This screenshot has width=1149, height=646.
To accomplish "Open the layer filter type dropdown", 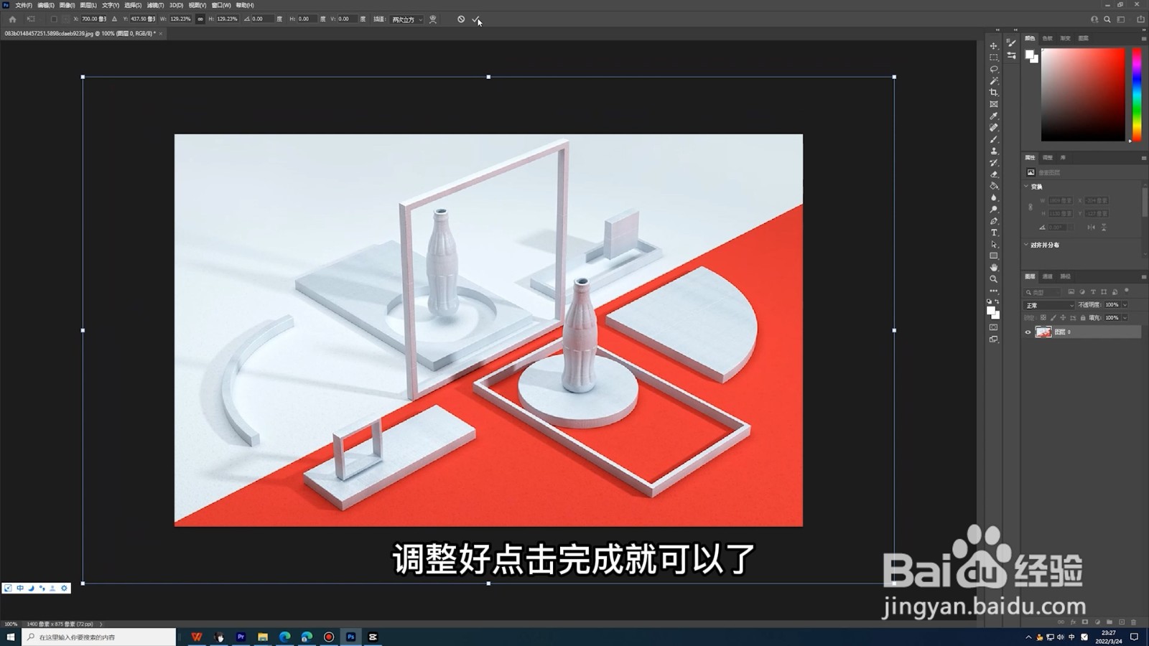I will (1043, 292).
